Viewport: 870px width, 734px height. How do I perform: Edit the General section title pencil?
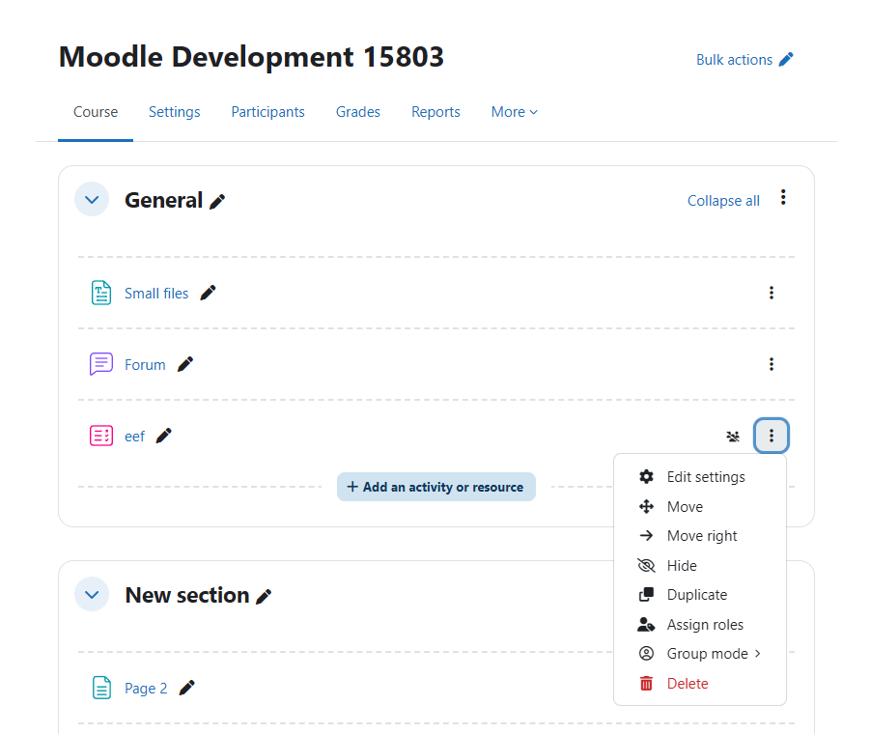[217, 202]
